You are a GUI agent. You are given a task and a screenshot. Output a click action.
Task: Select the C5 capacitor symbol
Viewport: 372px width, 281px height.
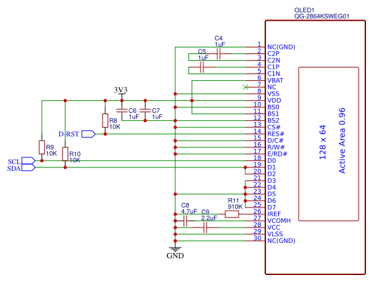point(202,67)
